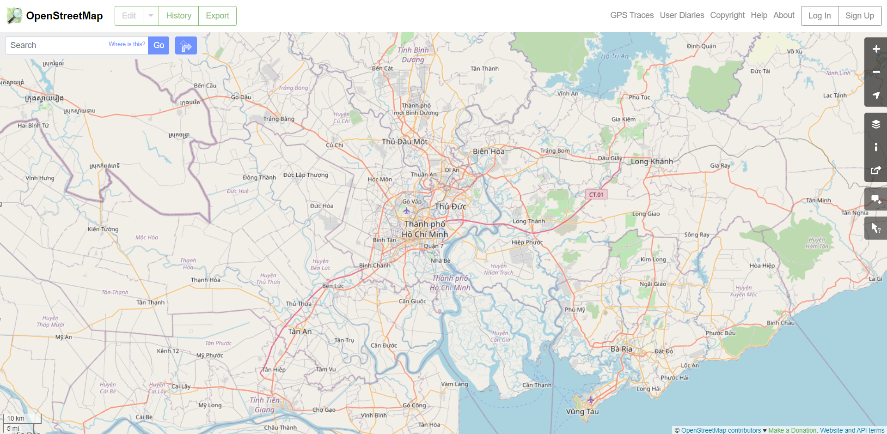
Task: Zoom out with the minus button
Action: tap(876, 72)
